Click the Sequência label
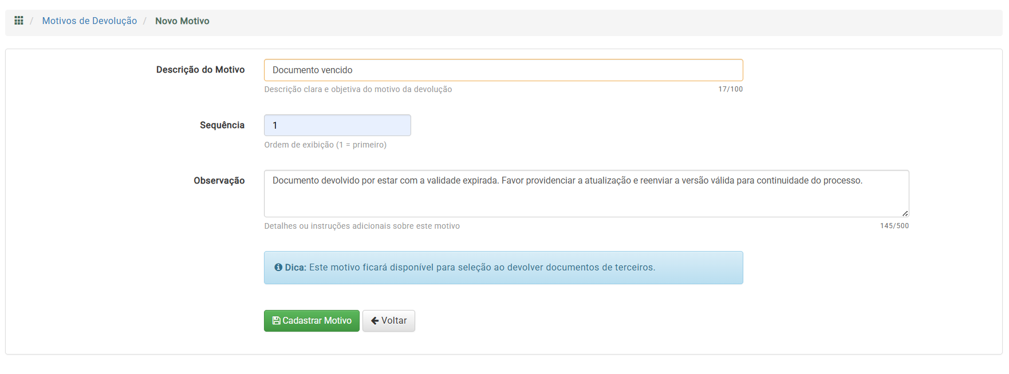The width and height of the screenshot is (1009, 374). [x=222, y=125]
